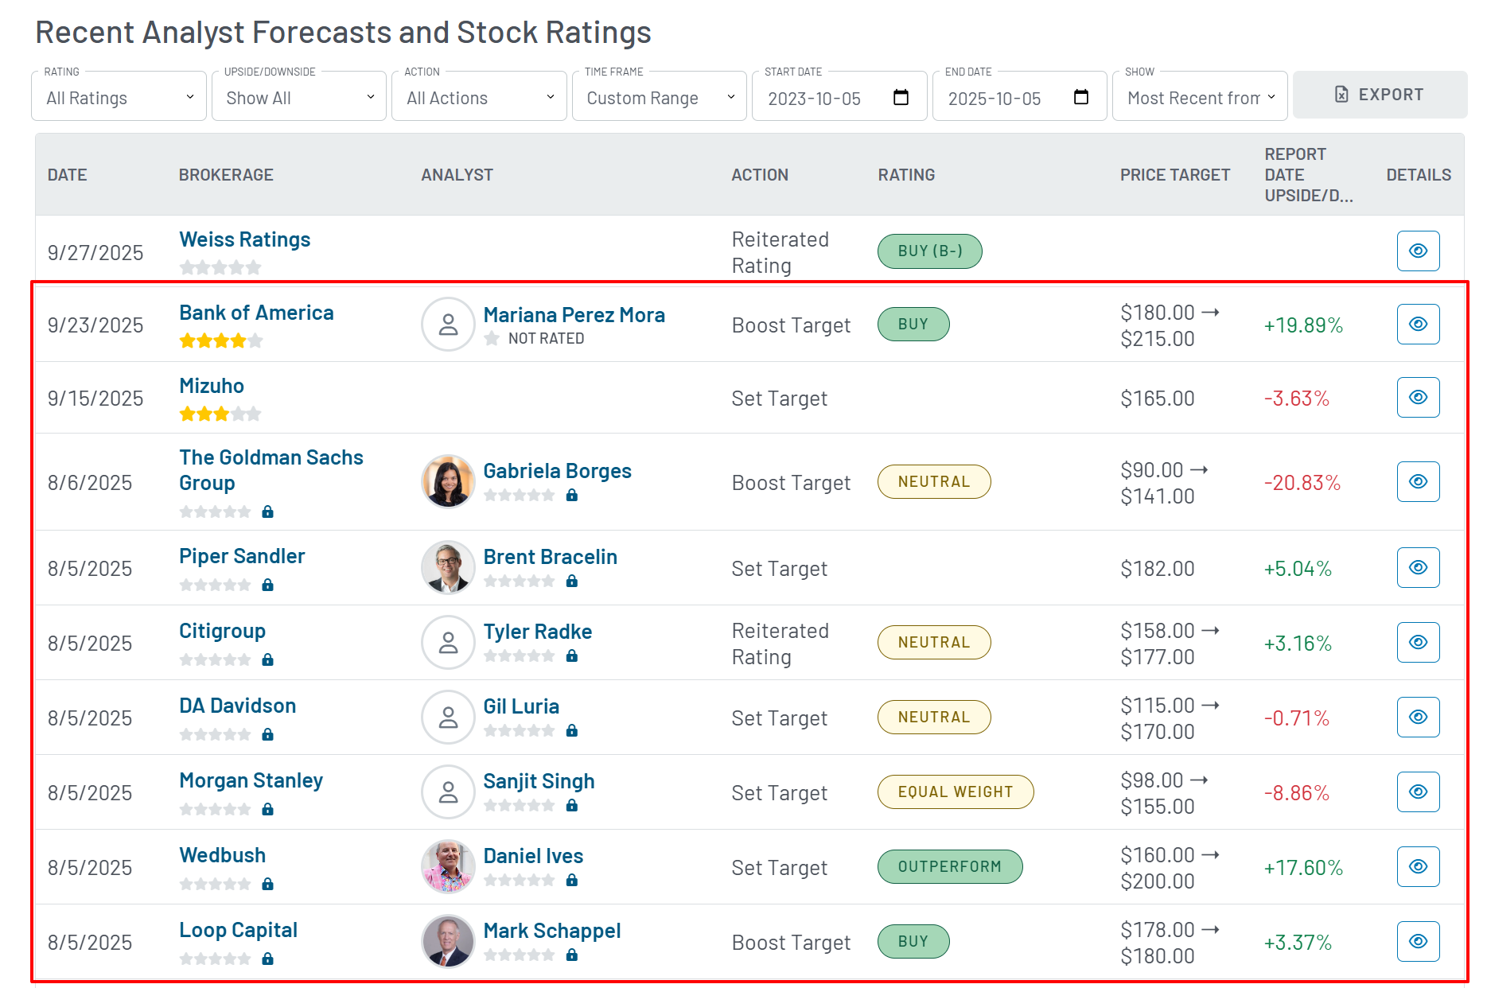Viewport: 1487px width, 988px height.
Task: View details for Bank of America row
Action: pos(1418,324)
